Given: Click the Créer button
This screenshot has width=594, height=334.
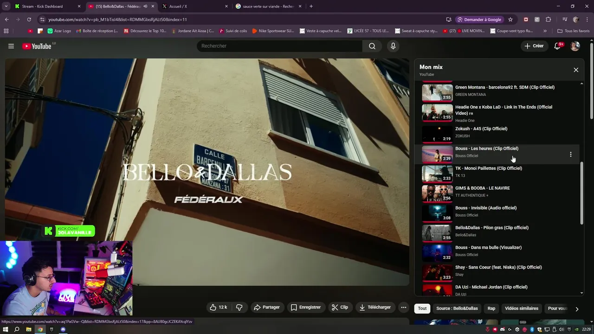Looking at the screenshot, I should coord(534,46).
